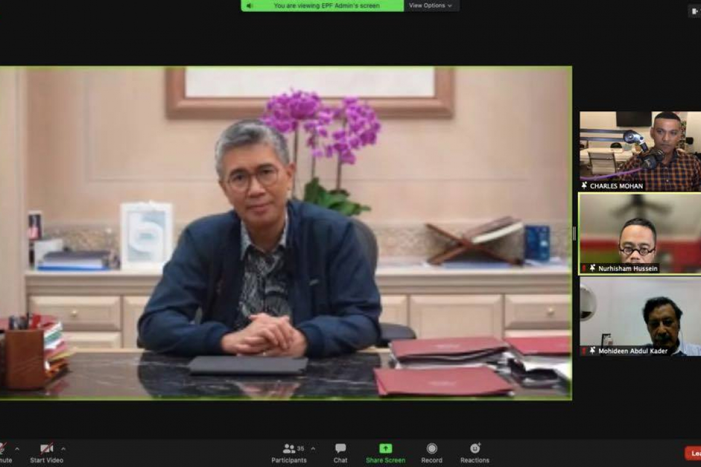Click the speaker icon beside the screen-share banner
The height and width of the screenshot is (467, 701).
point(248,5)
